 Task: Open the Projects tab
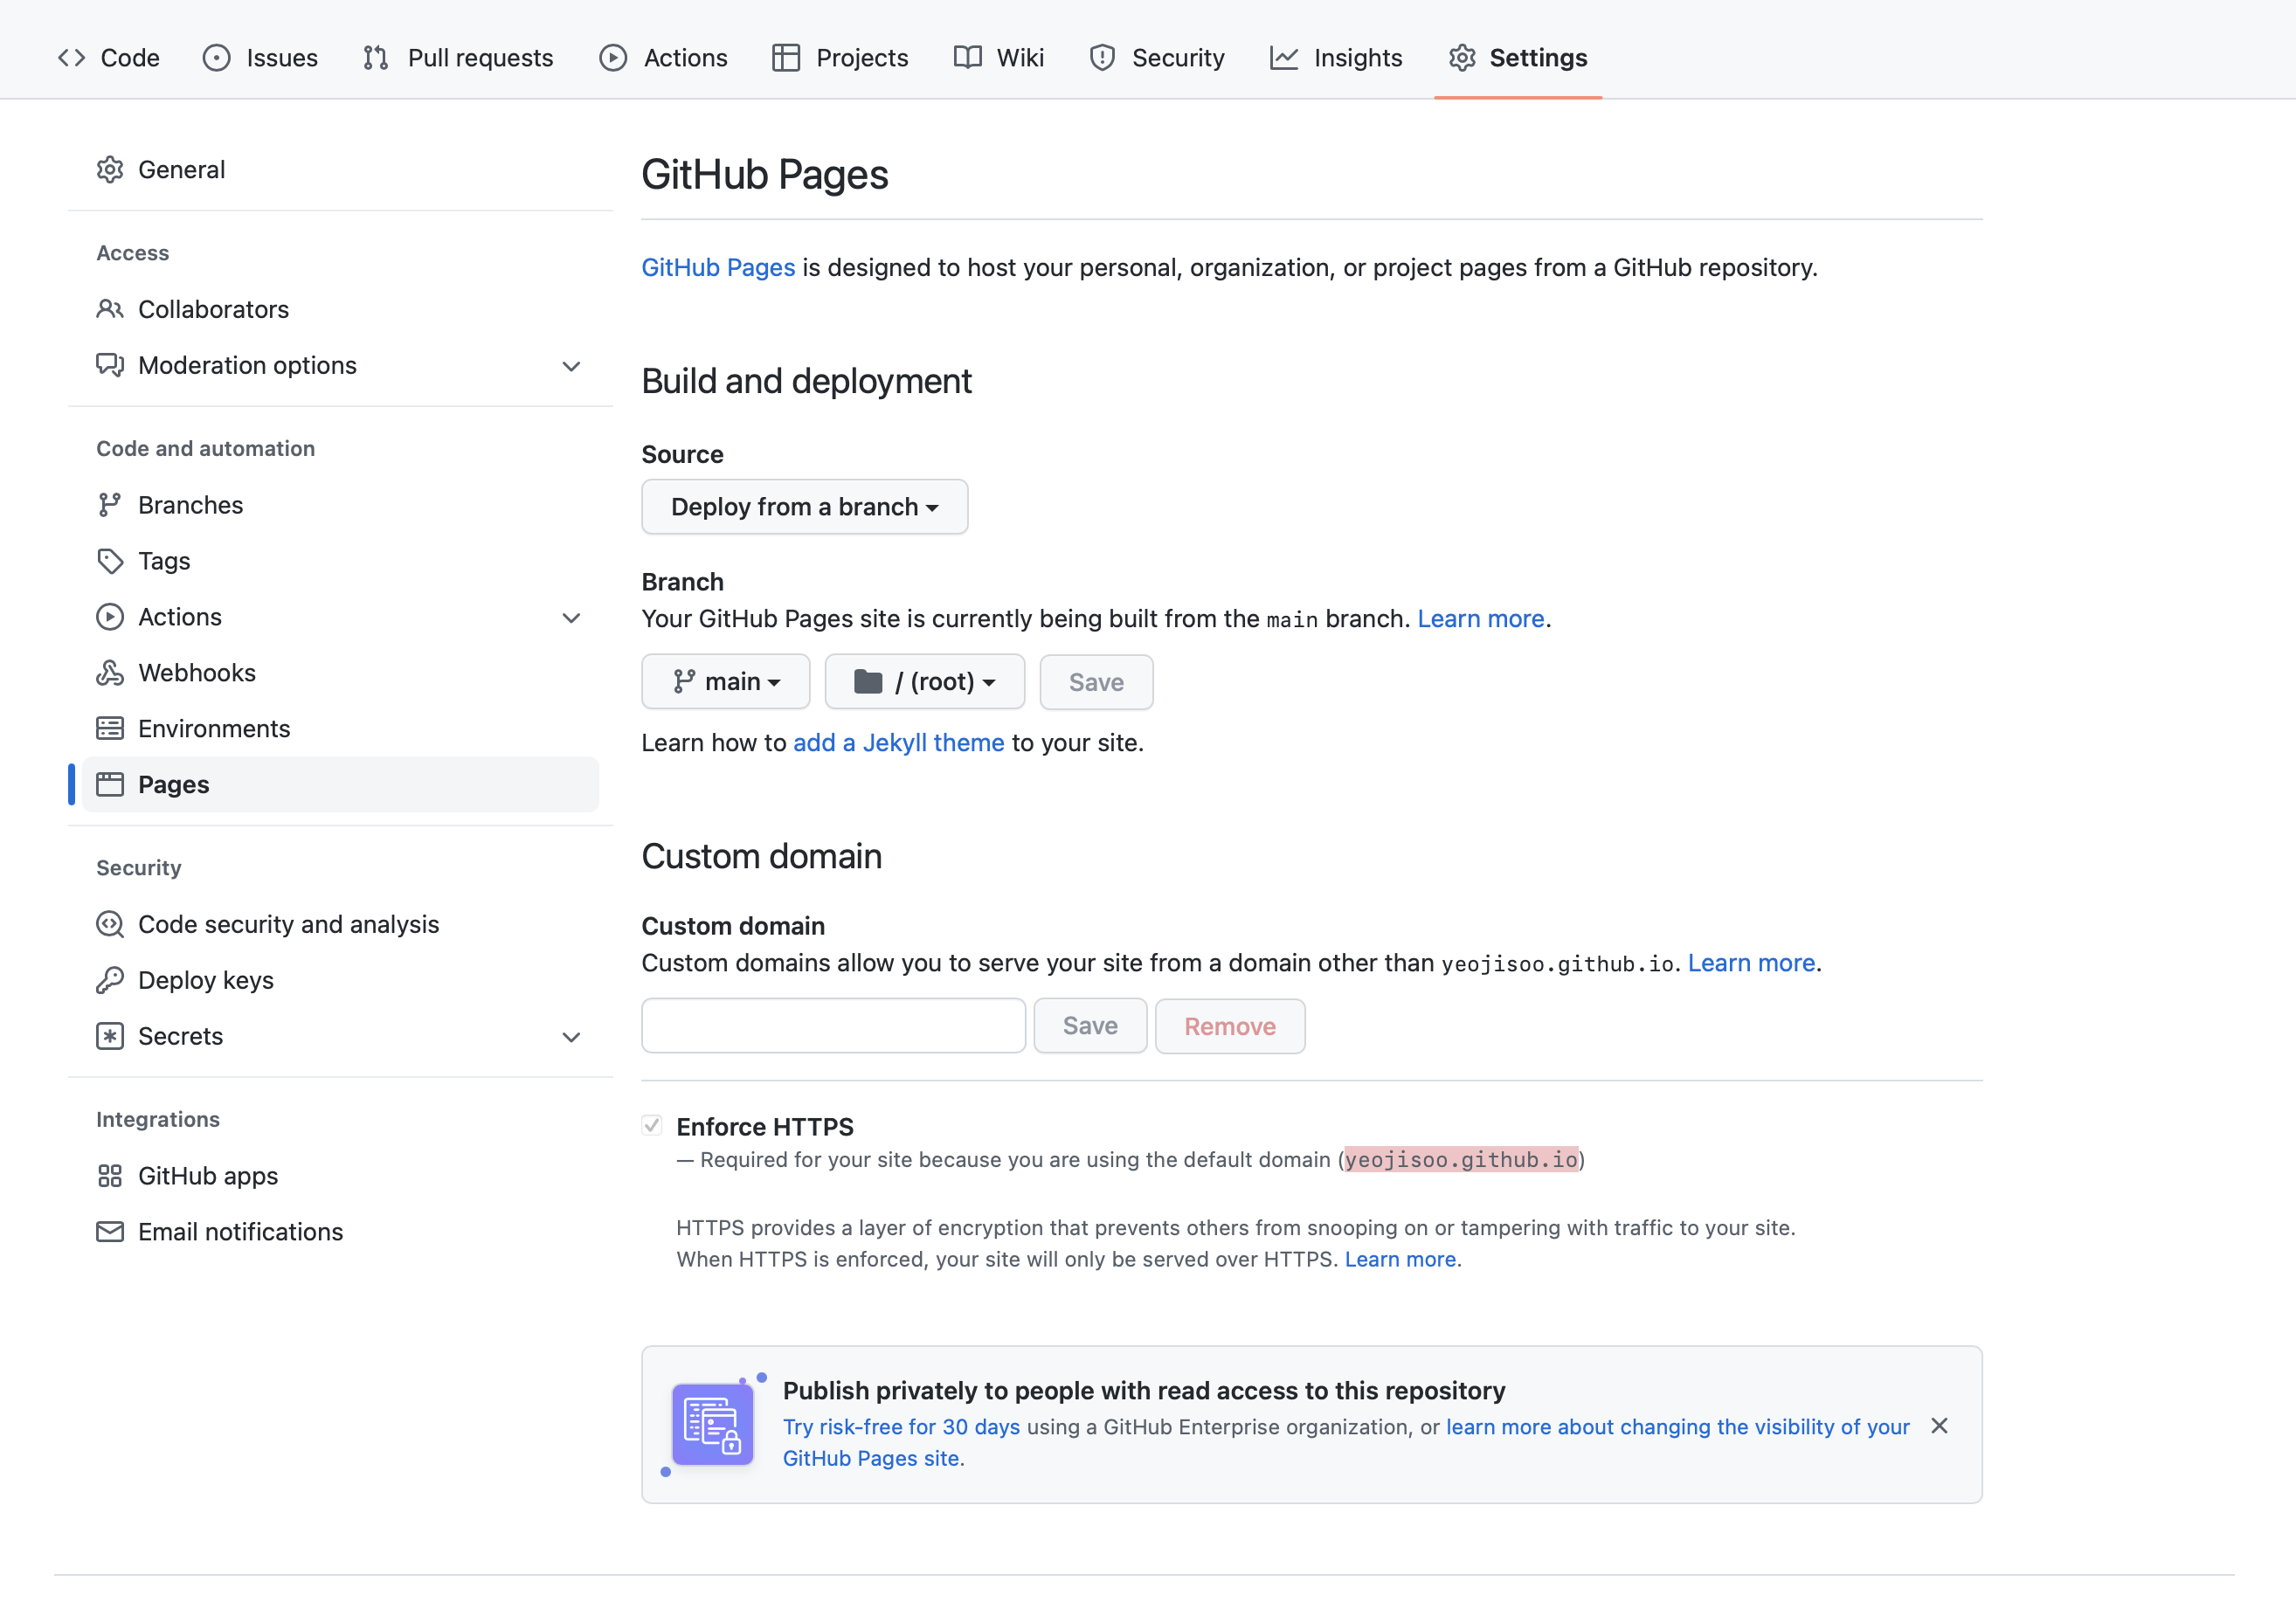pos(840,58)
